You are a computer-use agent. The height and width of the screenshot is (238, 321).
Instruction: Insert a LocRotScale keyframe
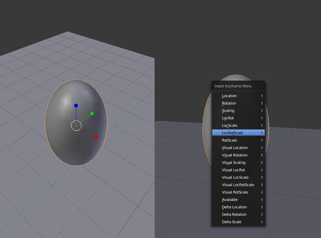[x=232, y=133]
